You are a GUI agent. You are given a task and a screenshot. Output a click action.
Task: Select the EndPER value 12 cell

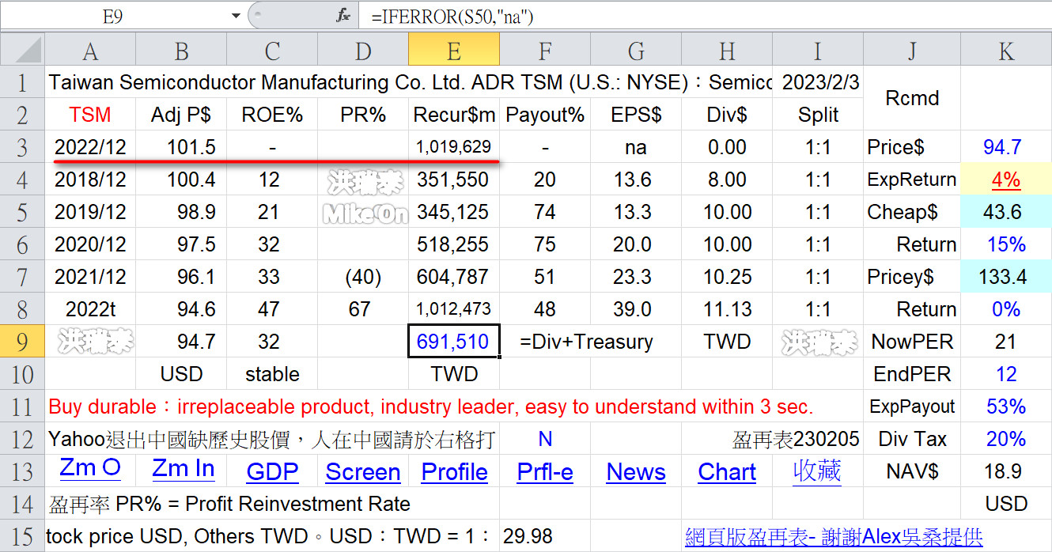coord(1006,374)
